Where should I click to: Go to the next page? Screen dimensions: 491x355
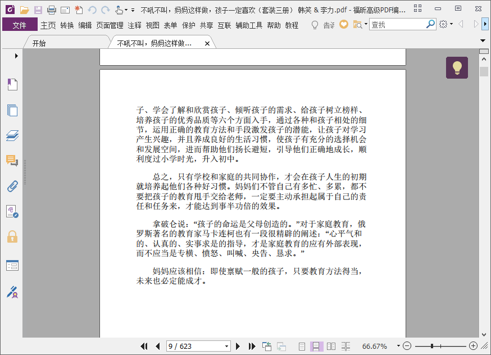coord(238,346)
